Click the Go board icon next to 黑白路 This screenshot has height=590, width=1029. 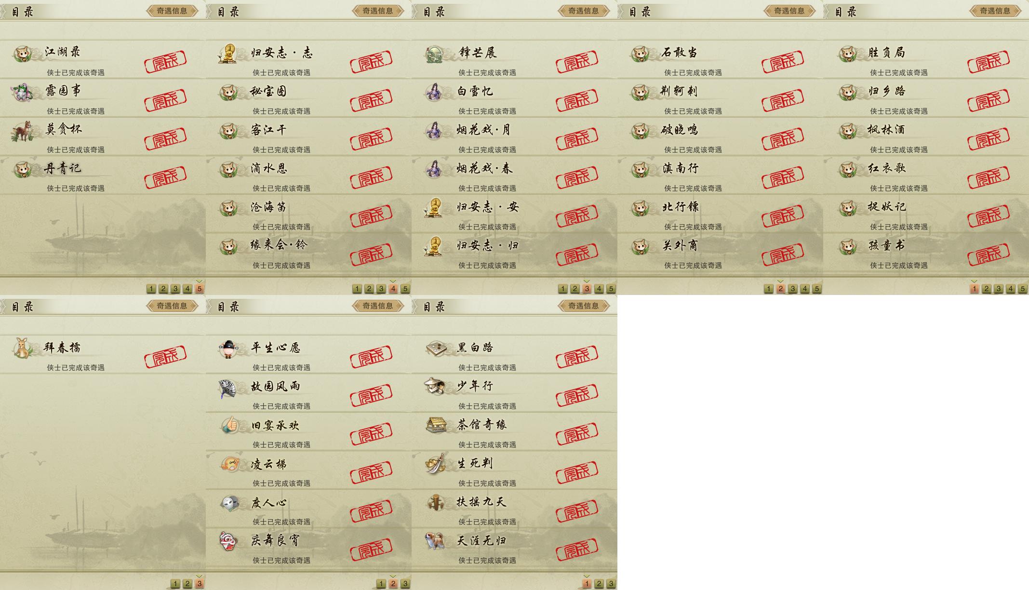436,348
